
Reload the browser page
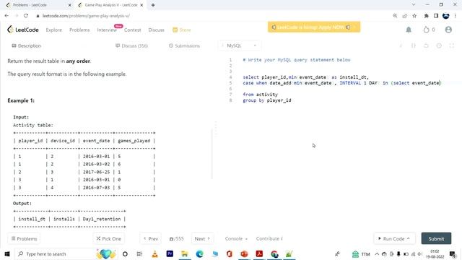pos(26,16)
